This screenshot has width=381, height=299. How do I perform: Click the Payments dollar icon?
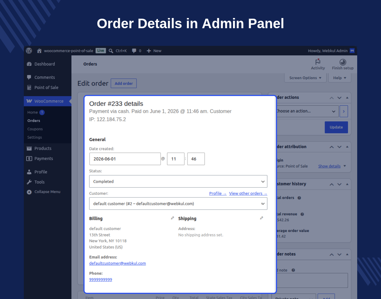(x=29, y=159)
